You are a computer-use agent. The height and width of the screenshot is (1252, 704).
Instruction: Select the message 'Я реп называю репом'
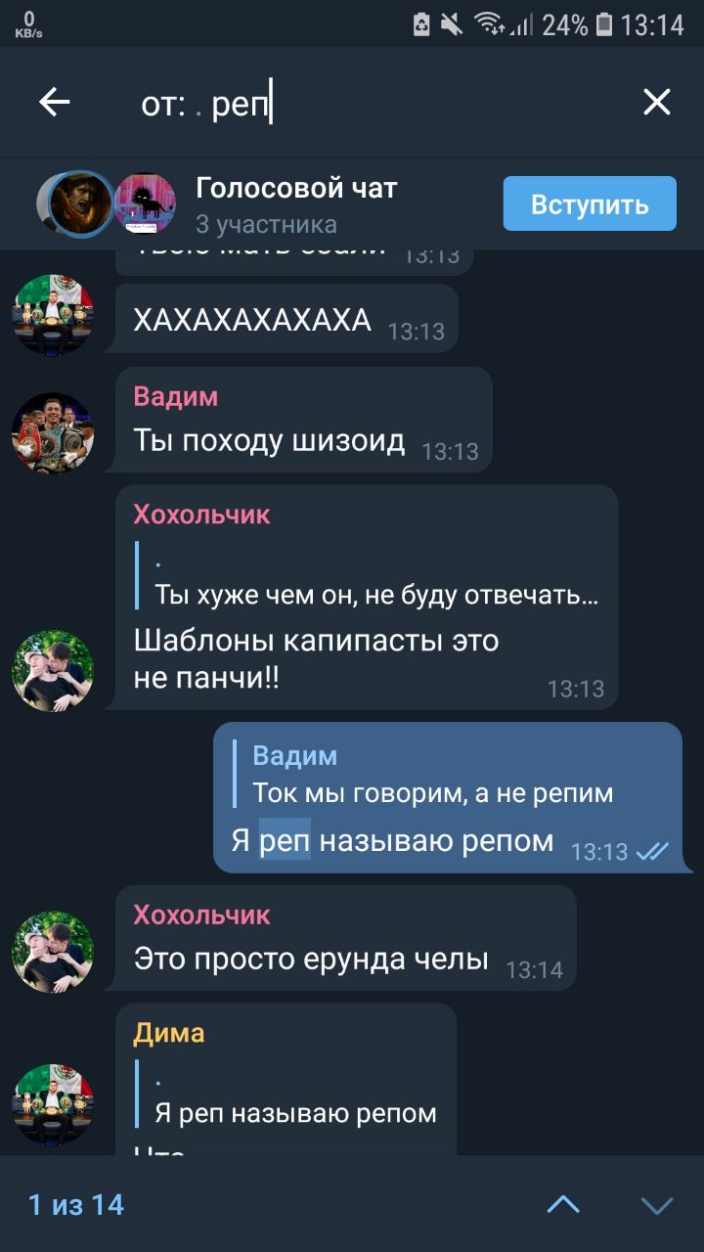click(392, 840)
